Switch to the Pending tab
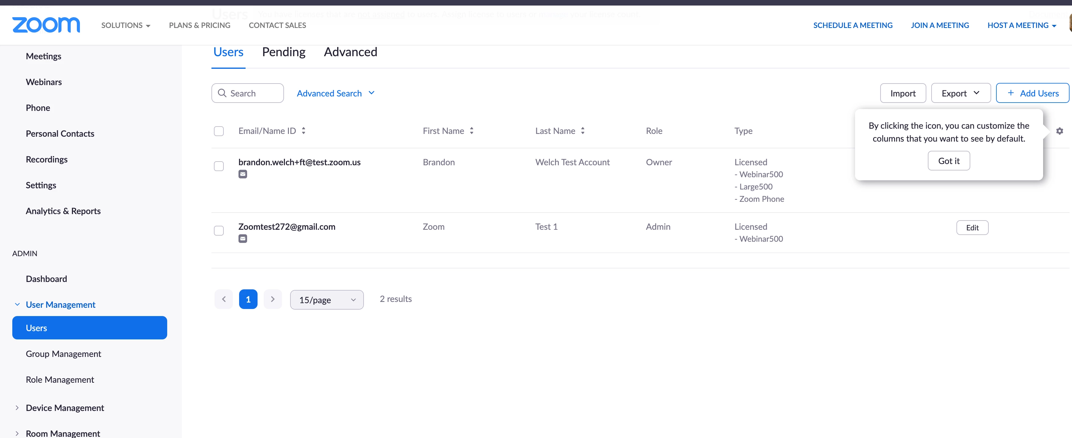This screenshot has height=438, width=1072. point(283,52)
